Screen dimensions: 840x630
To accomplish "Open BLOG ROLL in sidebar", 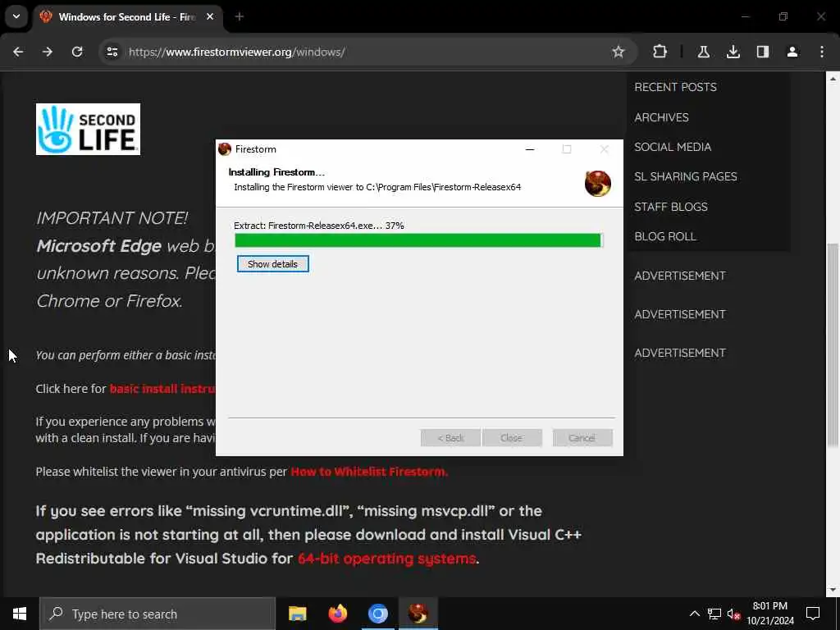I will (664, 236).
